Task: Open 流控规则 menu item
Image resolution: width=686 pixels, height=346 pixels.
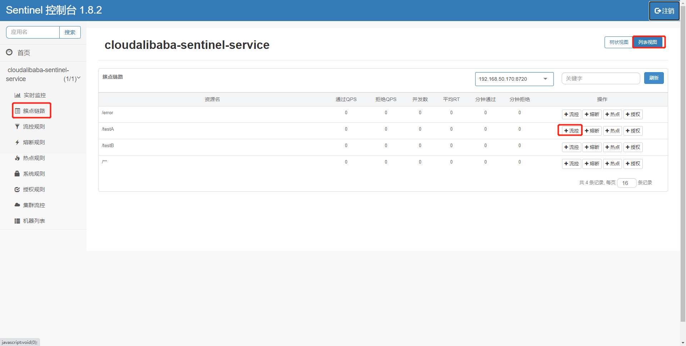Action: pyautogui.click(x=34, y=126)
